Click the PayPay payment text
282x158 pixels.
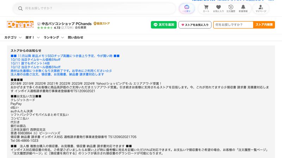click(16, 104)
